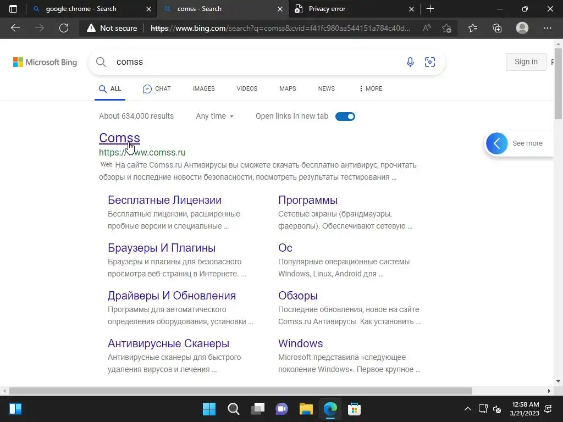The height and width of the screenshot is (422, 563).
Task: Open the tab actions menu icon
Action: point(13,9)
